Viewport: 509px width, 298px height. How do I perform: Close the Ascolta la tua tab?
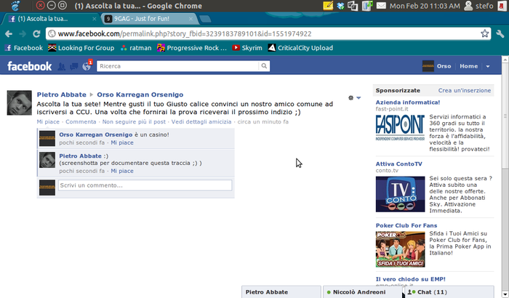[94, 19]
